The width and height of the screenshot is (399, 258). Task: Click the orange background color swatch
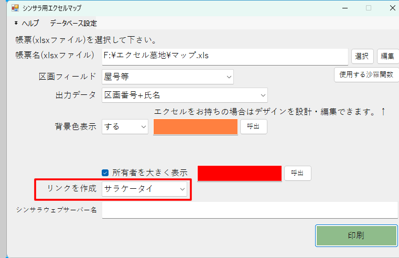(x=196, y=126)
